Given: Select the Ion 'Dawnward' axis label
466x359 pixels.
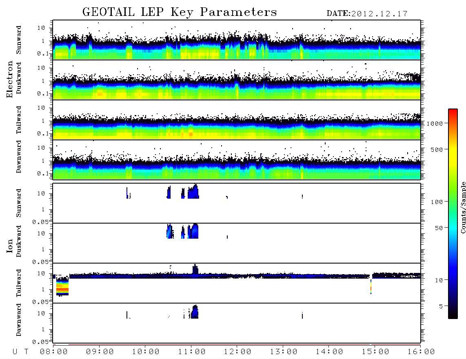Looking at the screenshot, I should 18,320.
